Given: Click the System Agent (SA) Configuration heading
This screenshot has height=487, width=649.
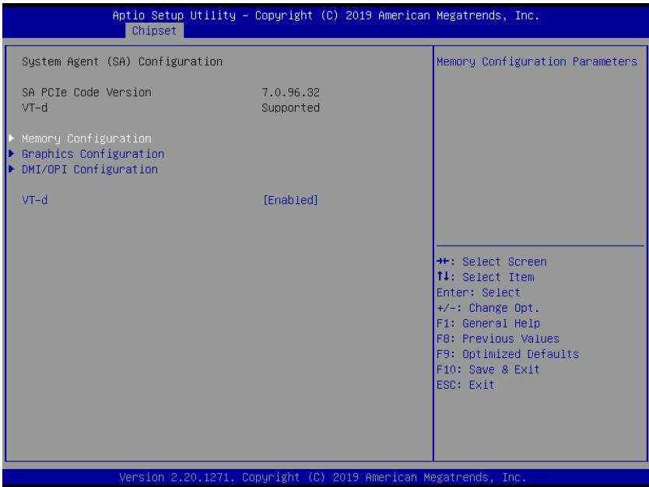Looking at the screenshot, I should pos(122,61).
